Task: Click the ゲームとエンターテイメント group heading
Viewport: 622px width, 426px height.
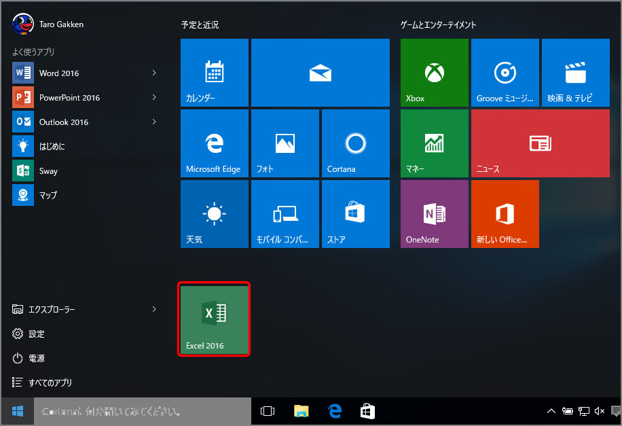Action: click(439, 24)
